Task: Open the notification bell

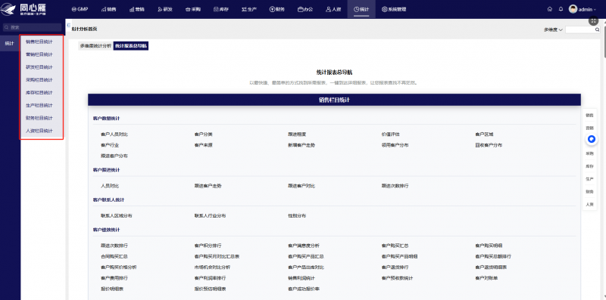Action: tap(561, 9)
